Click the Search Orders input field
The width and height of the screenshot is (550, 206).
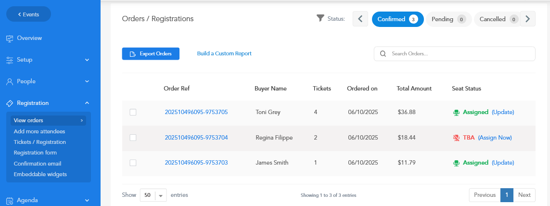(460, 53)
